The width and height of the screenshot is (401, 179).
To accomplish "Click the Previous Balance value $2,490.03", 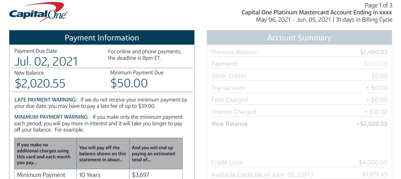I will click(373, 52).
